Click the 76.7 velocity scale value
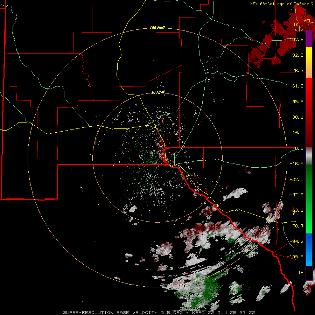 tap(298, 70)
